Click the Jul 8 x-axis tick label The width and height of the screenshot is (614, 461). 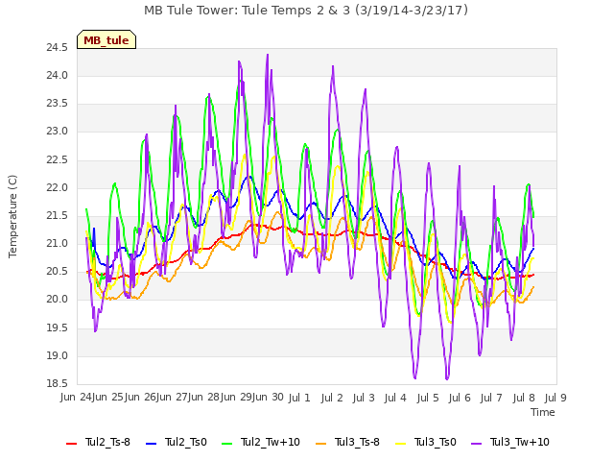pos(524,398)
